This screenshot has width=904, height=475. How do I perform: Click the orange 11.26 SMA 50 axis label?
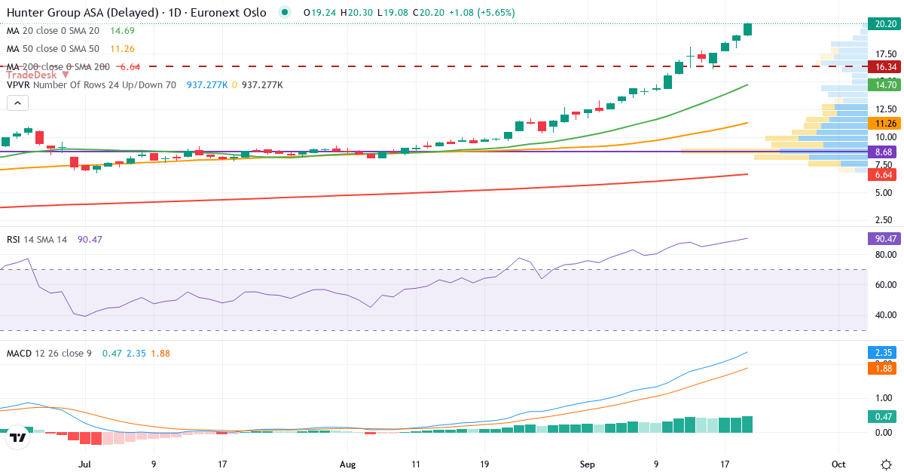[884, 123]
